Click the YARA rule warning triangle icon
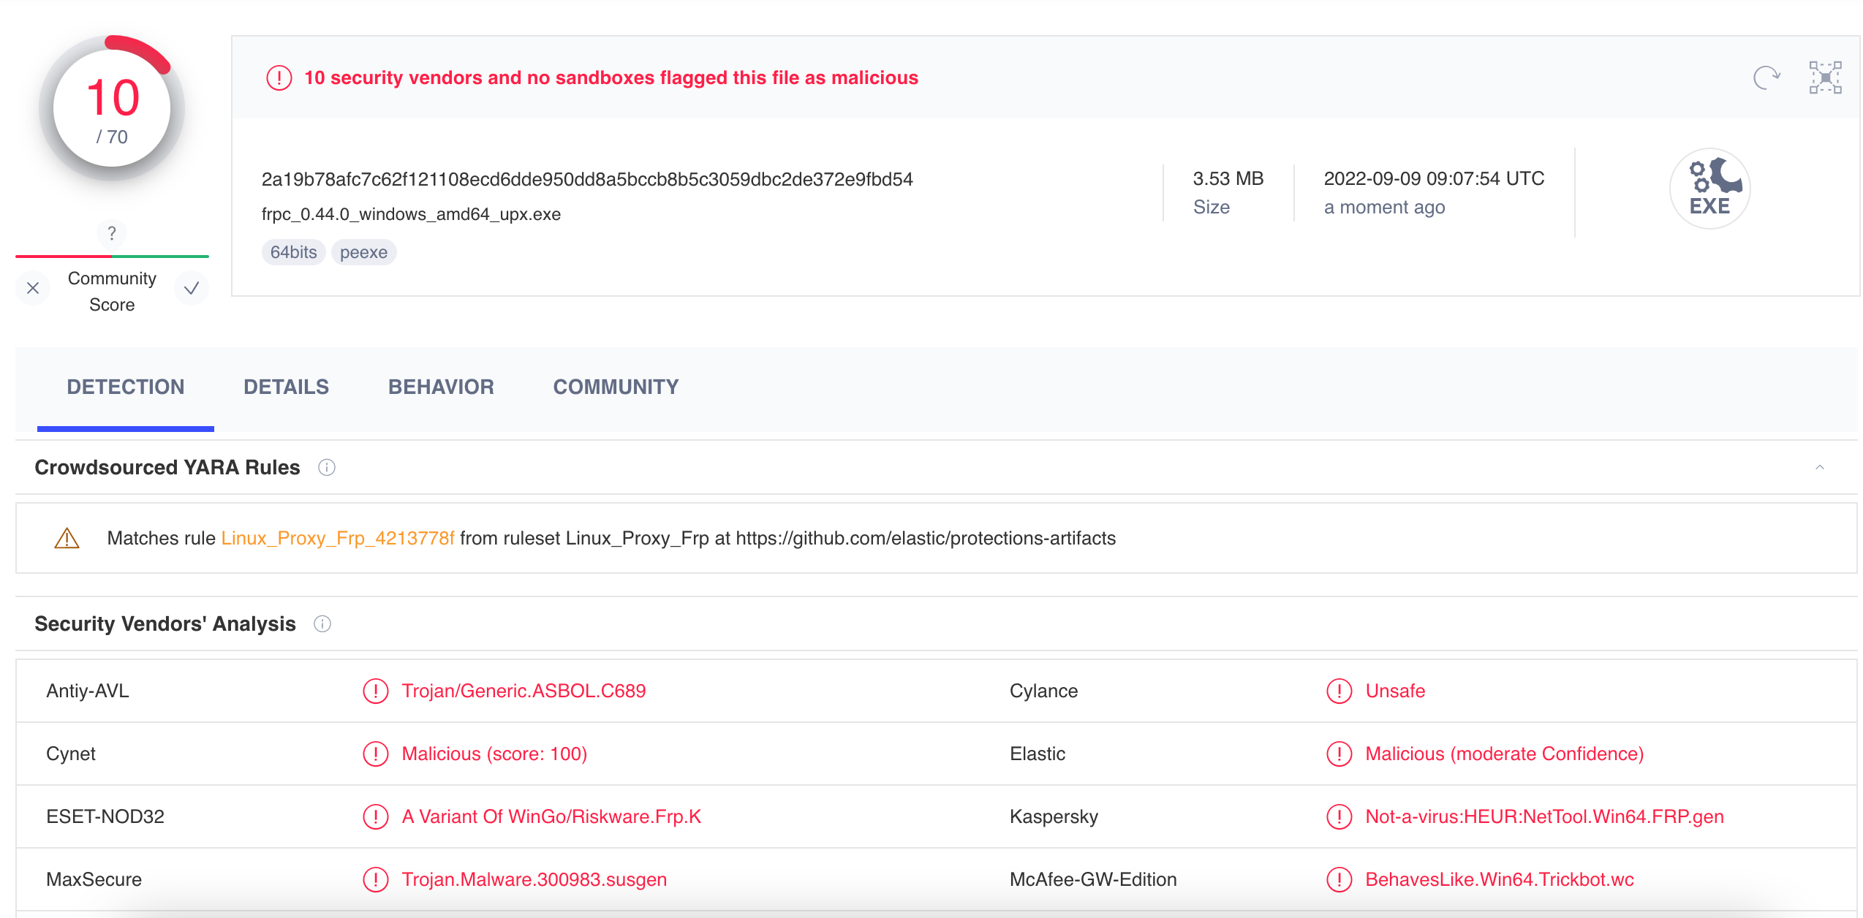This screenshot has height=918, width=1863. click(x=67, y=539)
